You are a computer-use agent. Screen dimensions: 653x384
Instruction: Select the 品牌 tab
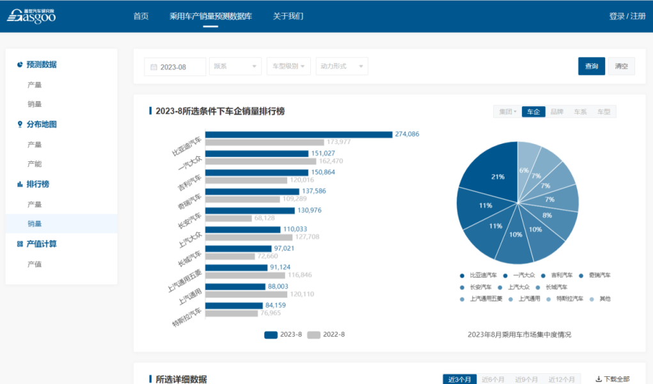[x=557, y=112]
